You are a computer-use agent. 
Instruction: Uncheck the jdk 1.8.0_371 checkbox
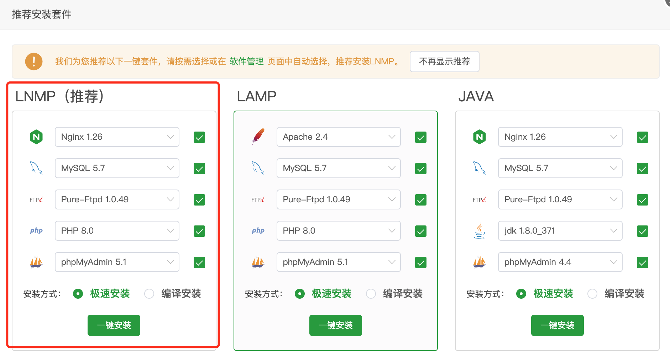[x=643, y=231]
